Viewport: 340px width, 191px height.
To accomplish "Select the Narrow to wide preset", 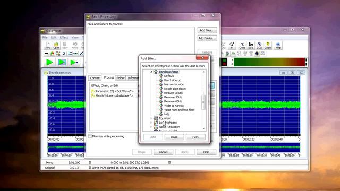I will tap(174, 84).
